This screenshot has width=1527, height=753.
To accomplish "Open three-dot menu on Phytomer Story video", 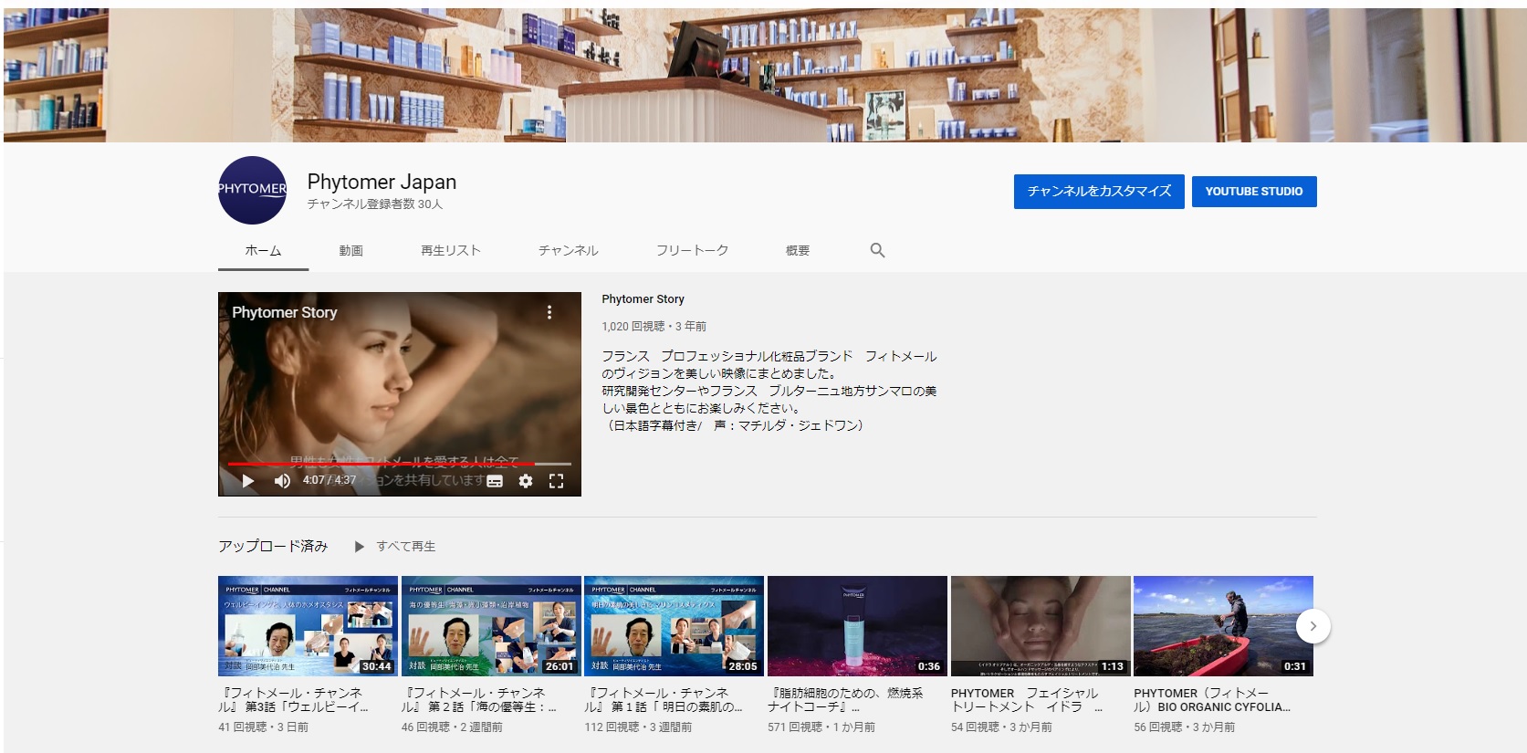I will [x=549, y=312].
